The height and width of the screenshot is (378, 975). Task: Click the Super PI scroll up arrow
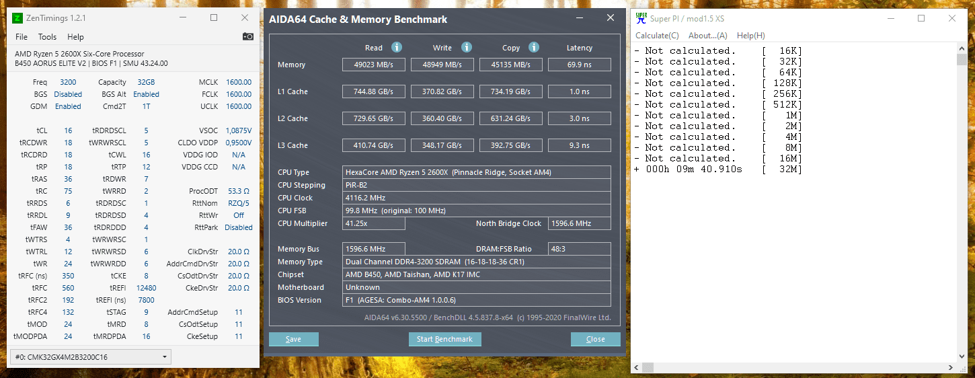coord(962,48)
